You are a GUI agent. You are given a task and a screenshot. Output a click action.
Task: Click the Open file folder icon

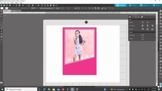click(x=4, y=5)
